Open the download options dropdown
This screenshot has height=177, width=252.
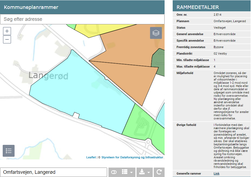(145, 172)
